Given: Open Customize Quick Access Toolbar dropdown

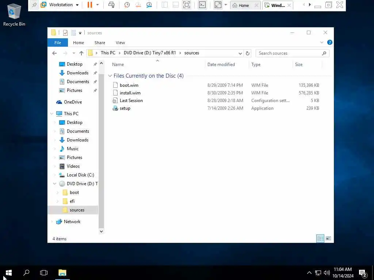Looking at the screenshot, I should click(80, 33).
